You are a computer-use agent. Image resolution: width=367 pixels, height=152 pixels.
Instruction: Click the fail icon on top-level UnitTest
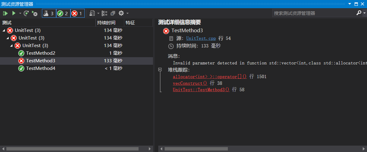coord(10,30)
